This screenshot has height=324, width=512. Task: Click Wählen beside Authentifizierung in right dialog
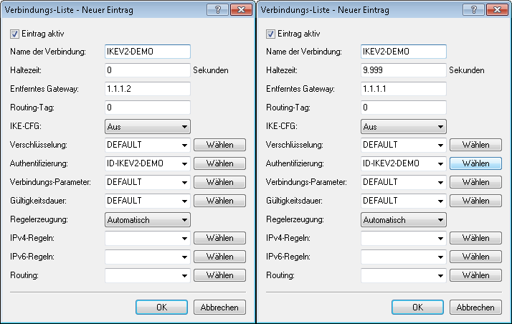pyautogui.click(x=475, y=163)
